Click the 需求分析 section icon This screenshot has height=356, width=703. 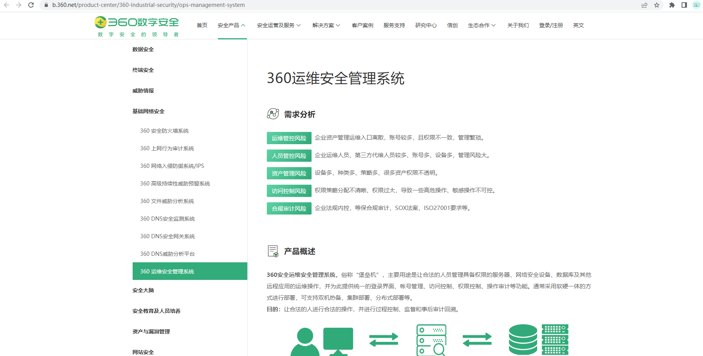click(273, 114)
